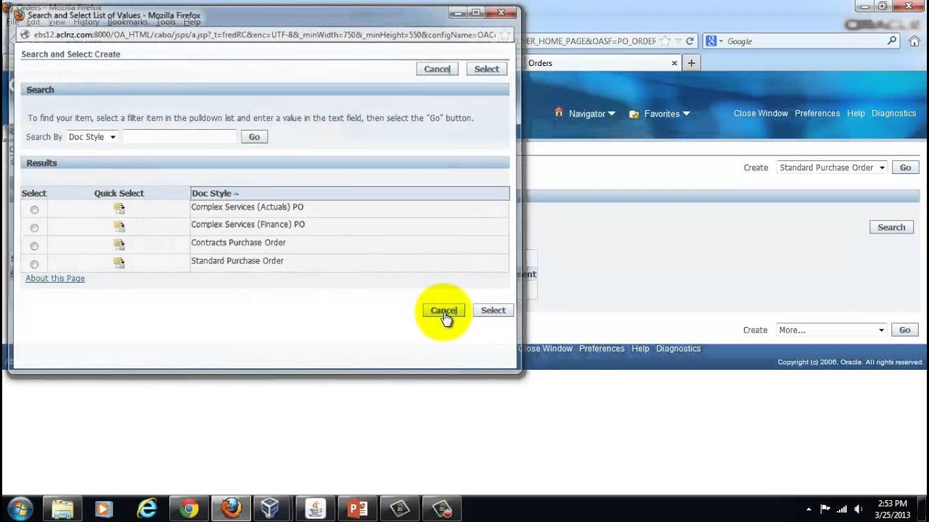The width and height of the screenshot is (929, 522).
Task: Click Go button beside search field
Action: tap(254, 137)
